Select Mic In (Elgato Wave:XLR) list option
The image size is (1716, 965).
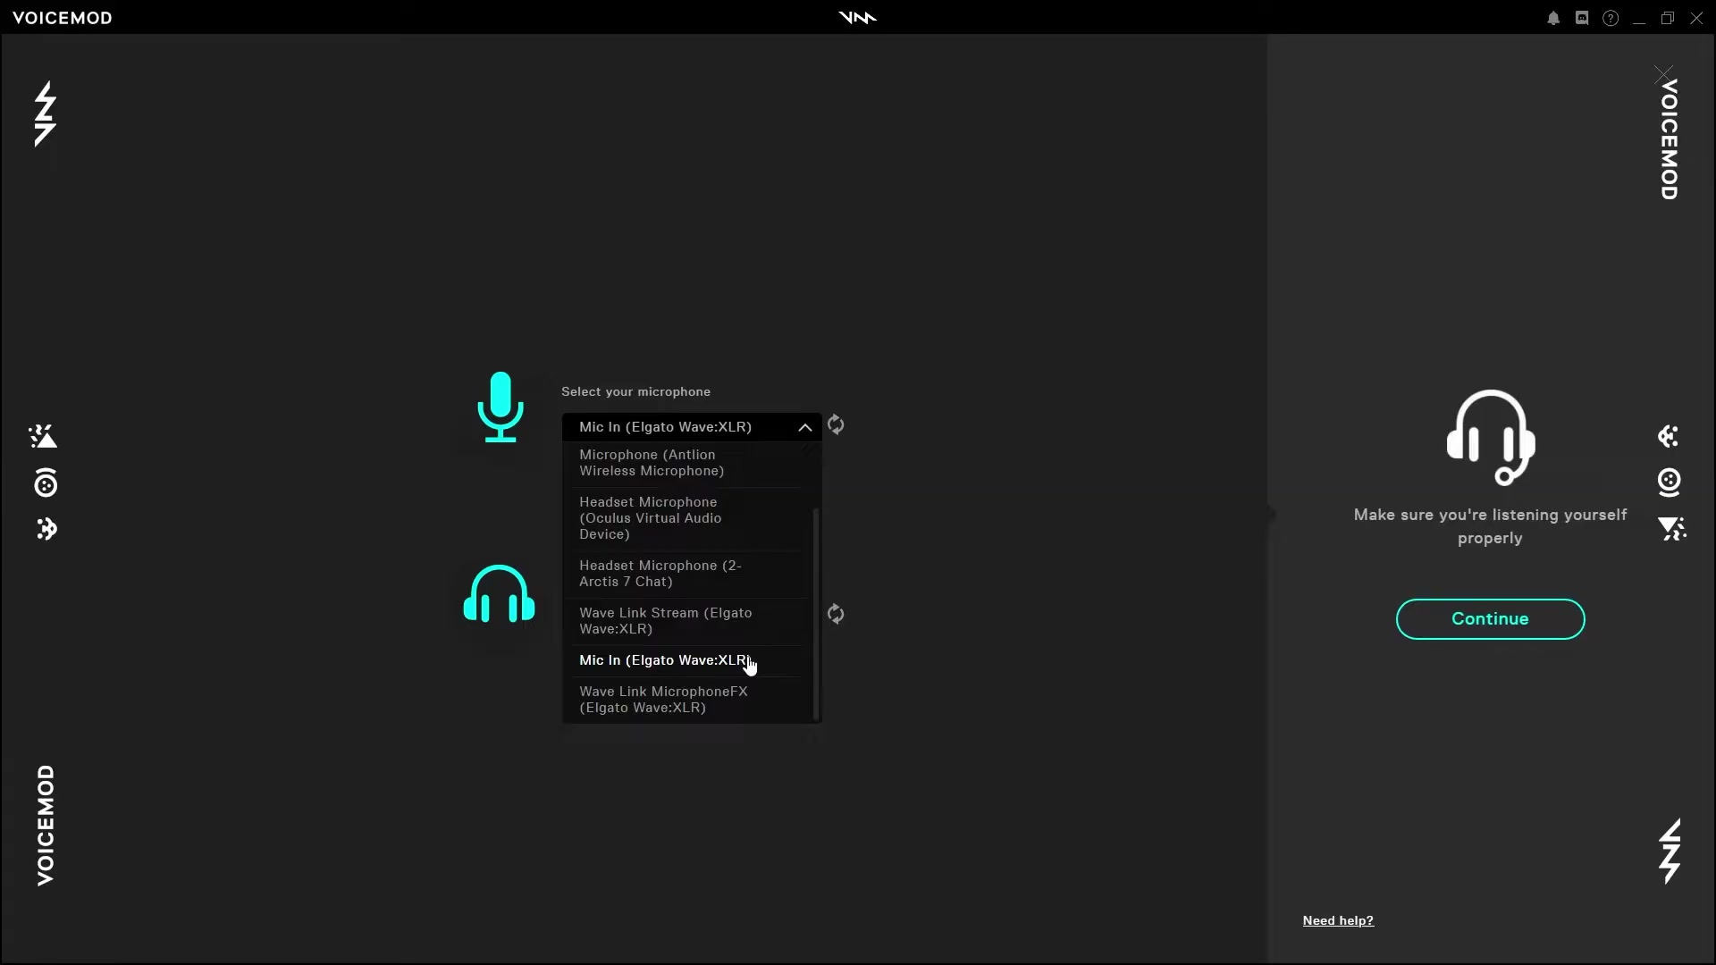pyautogui.click(x=663, y=660)
